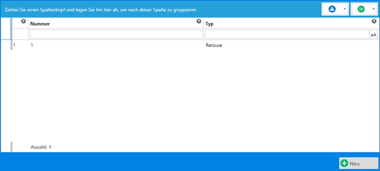The height and width of the screenshot is (171, 380).
Task: Click the Anzahl: 1 summary footer
Action: coord(41,147)
